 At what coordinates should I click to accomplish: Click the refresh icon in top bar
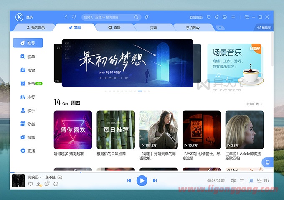(x=74, y=17)
